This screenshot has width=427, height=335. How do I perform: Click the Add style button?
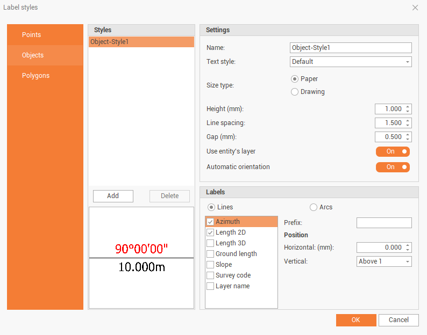[x=113, y=196]
